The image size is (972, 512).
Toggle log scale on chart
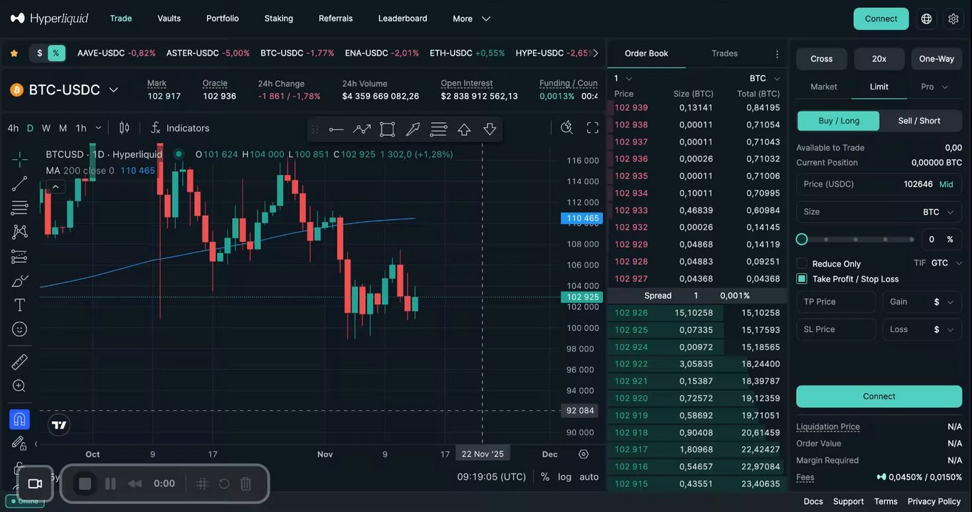point(564,477)
